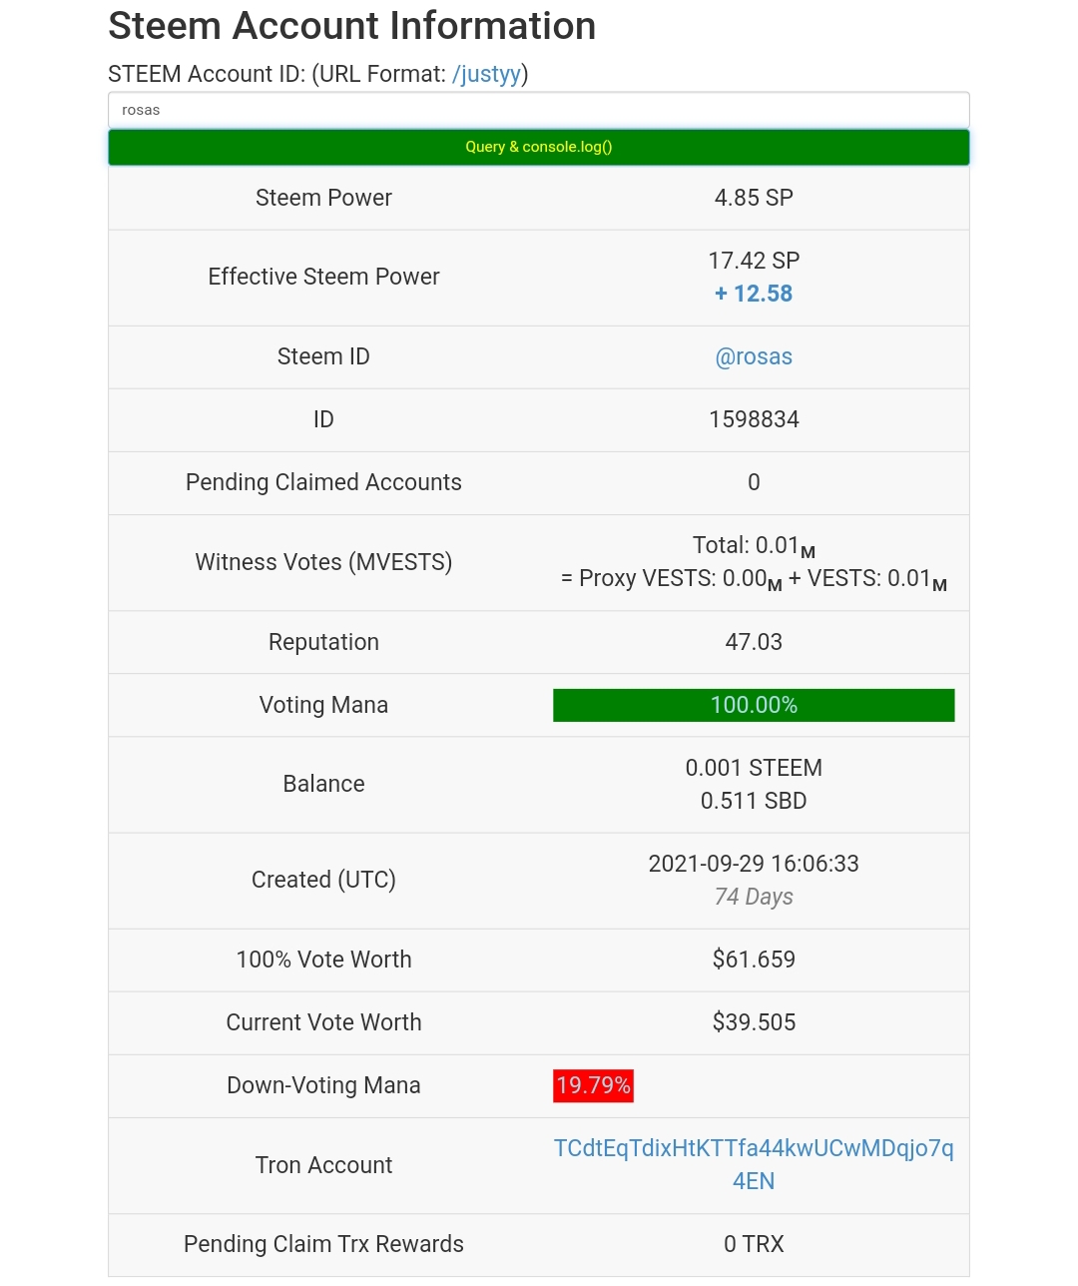Select the 17.42 SP effective power value
Viewport: 1078px width, 1286px height.
point(754,261)
